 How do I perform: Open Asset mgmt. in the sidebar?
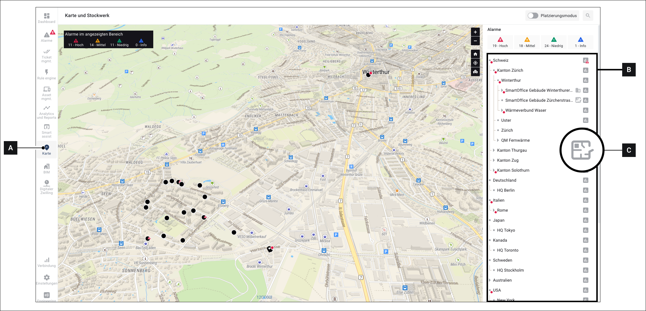46,93
